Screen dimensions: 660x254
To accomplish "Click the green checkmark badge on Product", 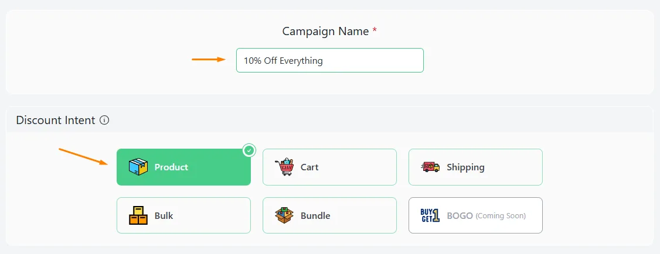I will click(249, 150).
